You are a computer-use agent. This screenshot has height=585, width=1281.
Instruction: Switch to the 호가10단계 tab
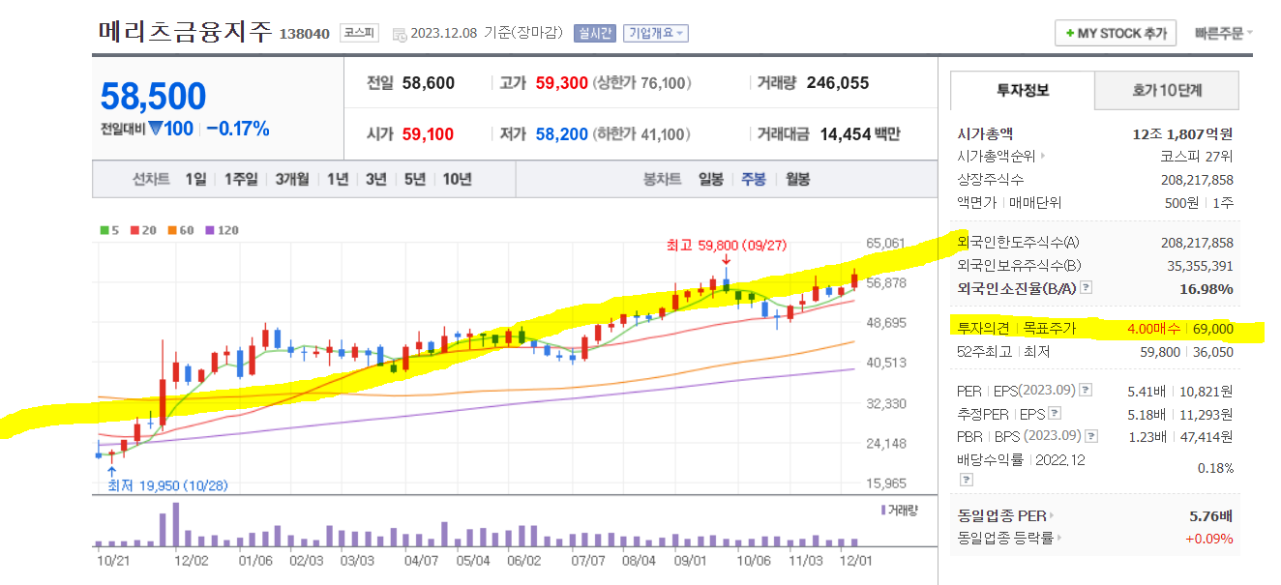click(1167, 91)
